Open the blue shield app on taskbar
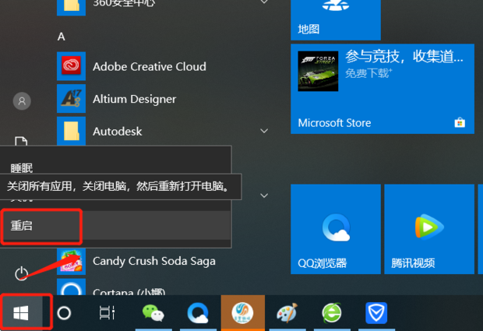Image resolution: width=483 pixels, height=331 pixels. (378, 313)
